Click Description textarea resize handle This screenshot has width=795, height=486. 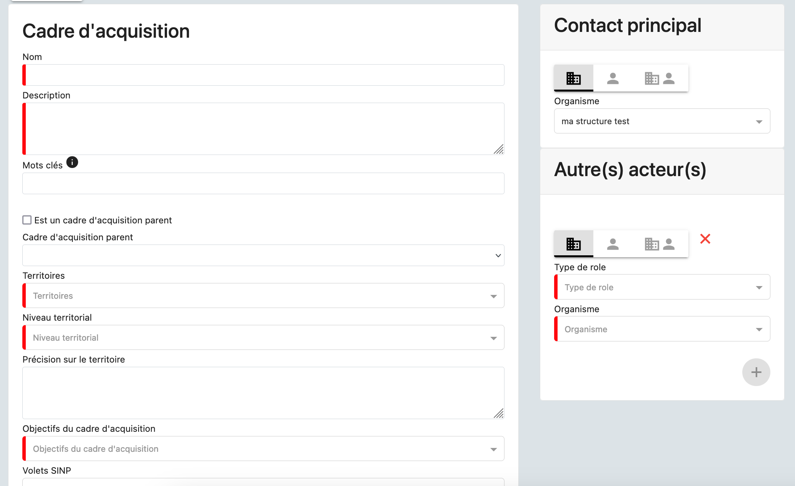[499, 149]
